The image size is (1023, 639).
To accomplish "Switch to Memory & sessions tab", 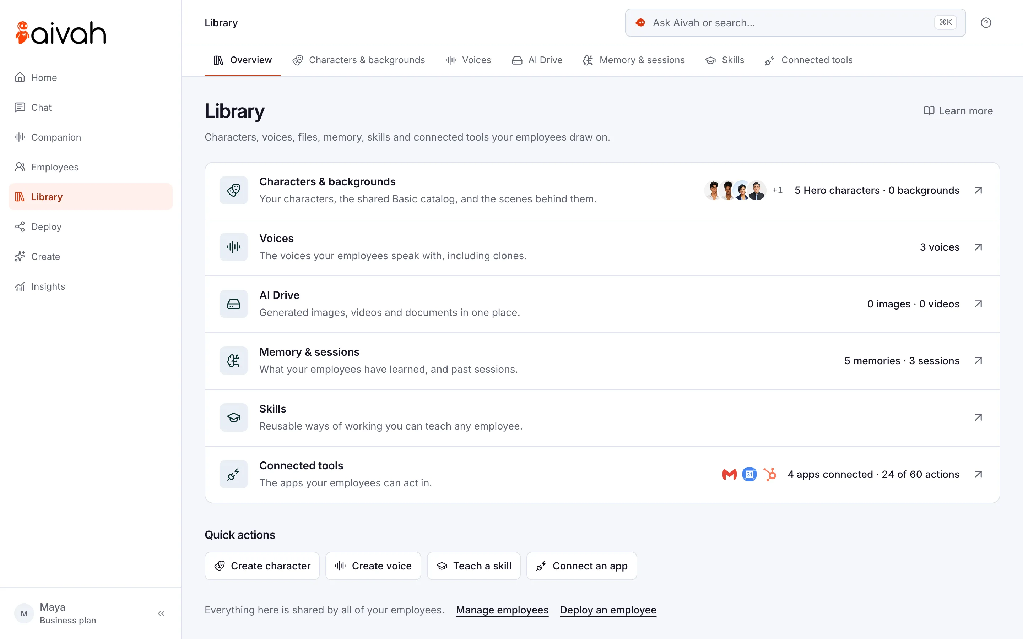I will pyautogui.click(x=634, y=60).
